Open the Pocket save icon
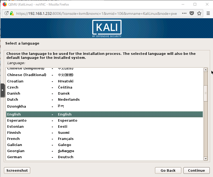The height and width of the screenshot is (177, 213). 191,13
